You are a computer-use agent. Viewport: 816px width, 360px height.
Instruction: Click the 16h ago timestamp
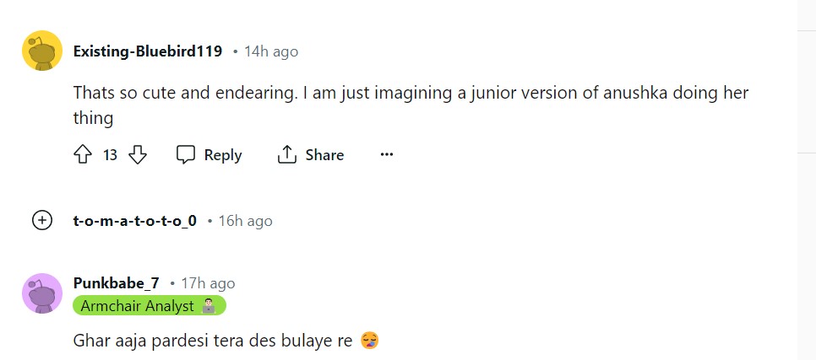point(245,221)
